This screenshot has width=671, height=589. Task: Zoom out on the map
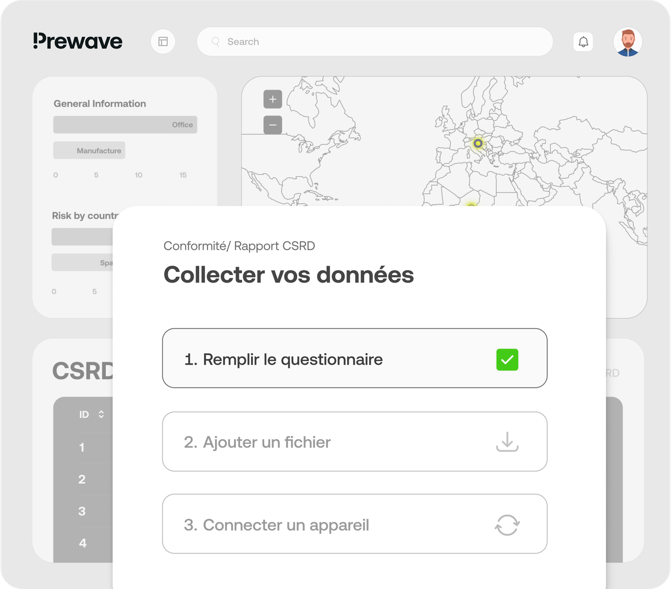click(x=273, y=125)
